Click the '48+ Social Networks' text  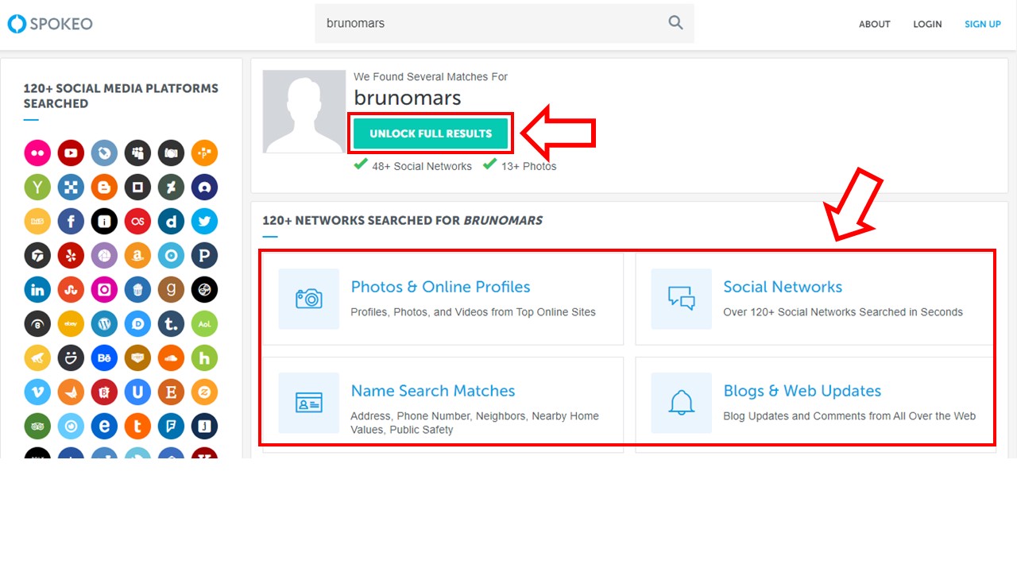click(422, 166)
